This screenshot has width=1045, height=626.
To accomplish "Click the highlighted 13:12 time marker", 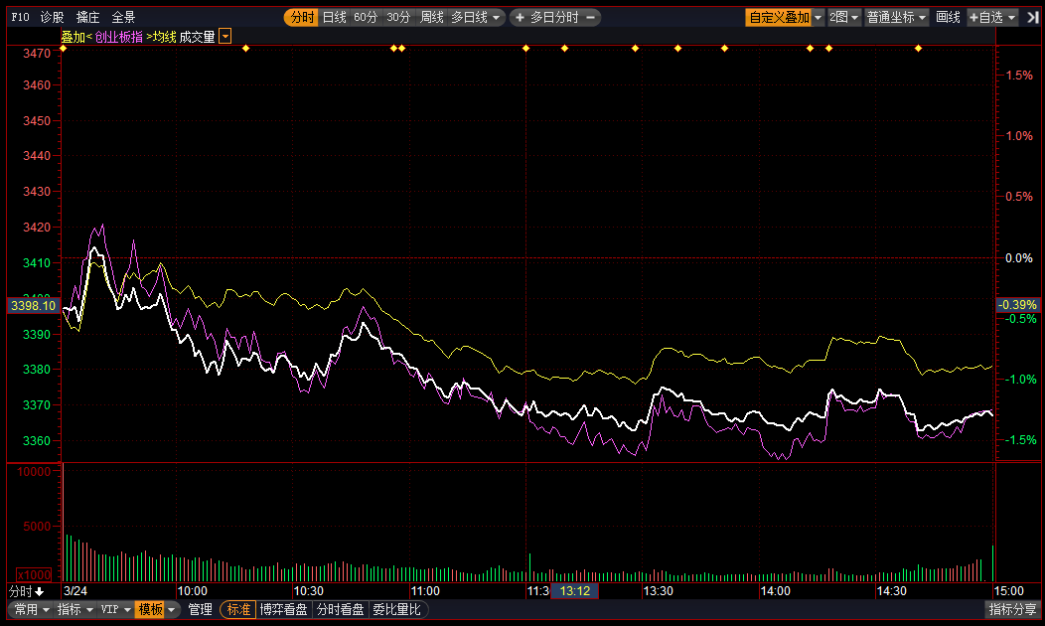I will (x=575, y=591).
